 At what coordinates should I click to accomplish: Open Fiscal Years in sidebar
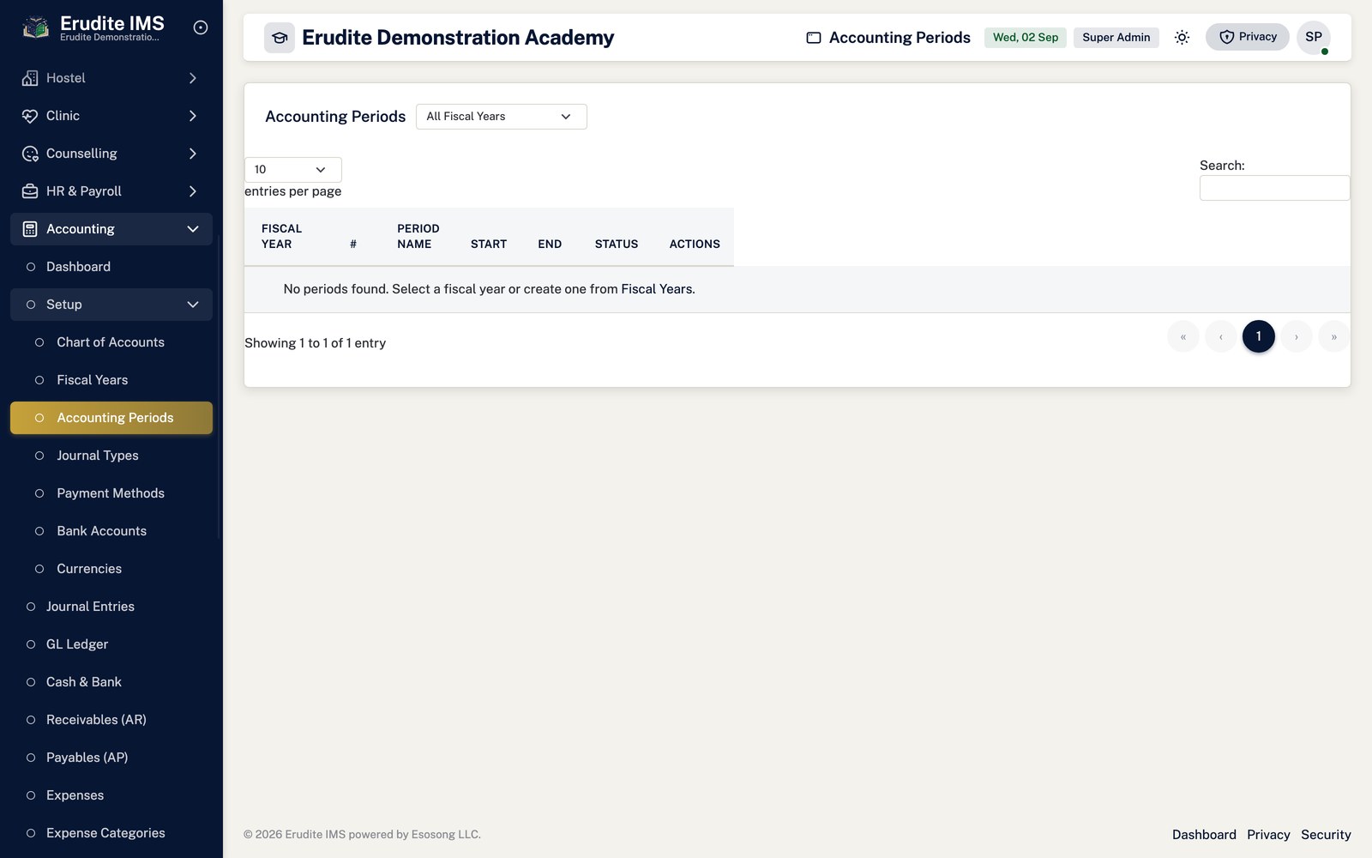point(111,380)
